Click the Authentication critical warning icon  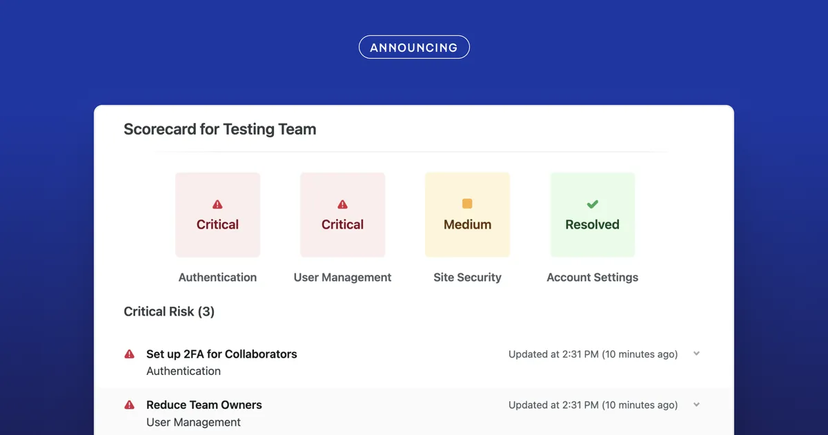tap(217, 204)
